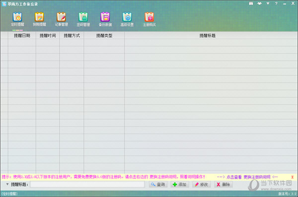The height and width of the screenshot is (197, 298).
Task: Open the help question mark icon
Action: (276, 3)
